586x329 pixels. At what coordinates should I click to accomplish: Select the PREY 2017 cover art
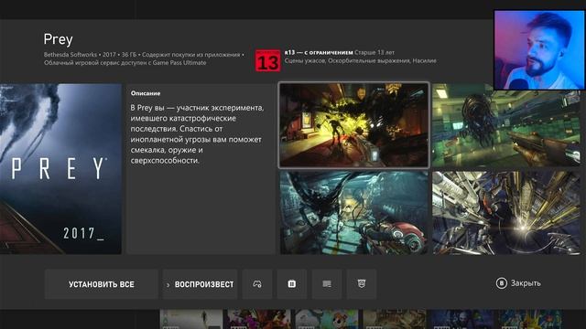60,169
